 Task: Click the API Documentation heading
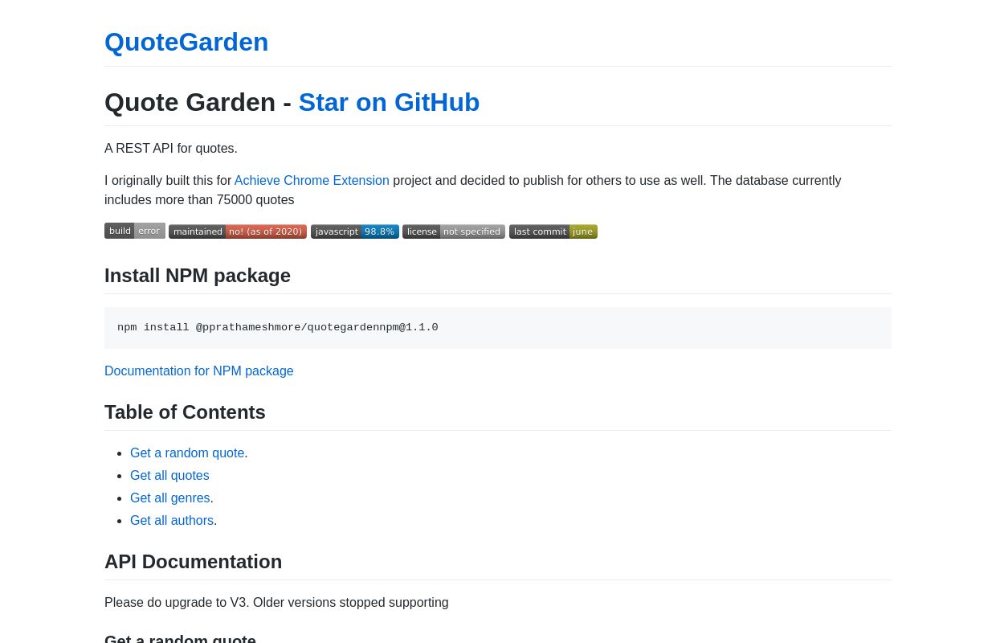(x=194, y=562)
